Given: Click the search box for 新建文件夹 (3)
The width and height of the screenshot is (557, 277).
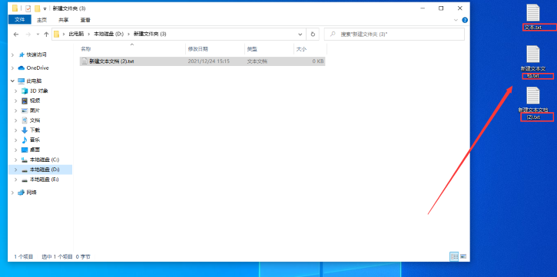Looking at the screenshot, I should pos(394,35).
